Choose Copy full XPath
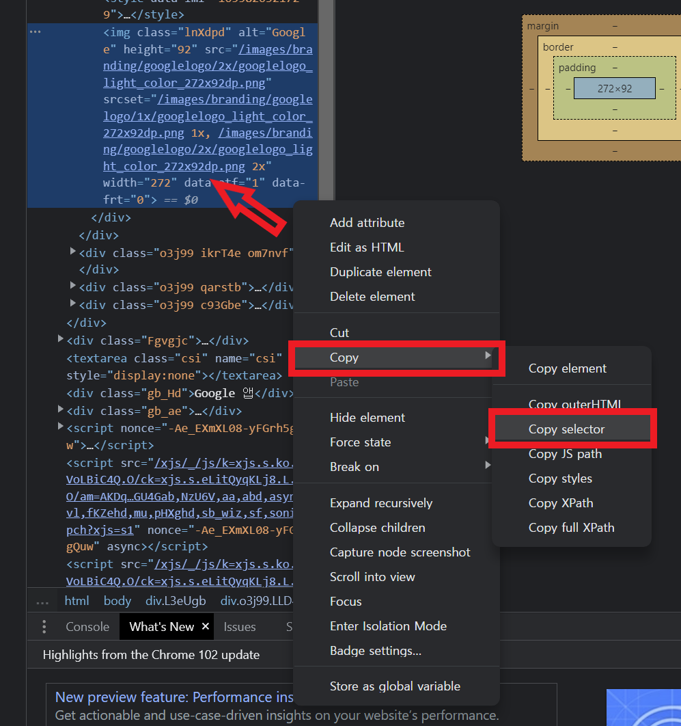 (x=571, y=527)
